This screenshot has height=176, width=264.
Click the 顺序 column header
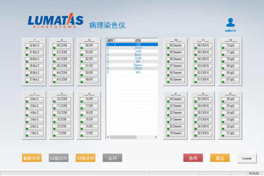tap(111, 40)
